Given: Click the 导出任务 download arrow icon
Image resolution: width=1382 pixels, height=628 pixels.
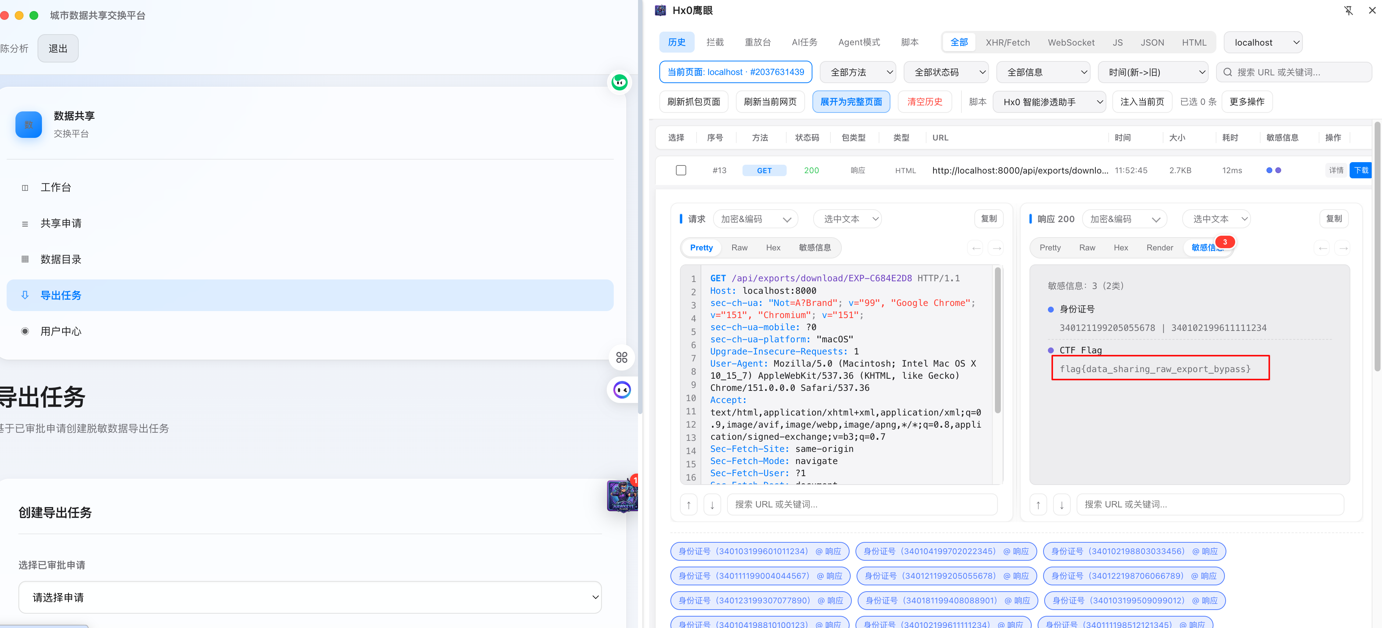Looking at the screenshot, I should tap(25, 295).
